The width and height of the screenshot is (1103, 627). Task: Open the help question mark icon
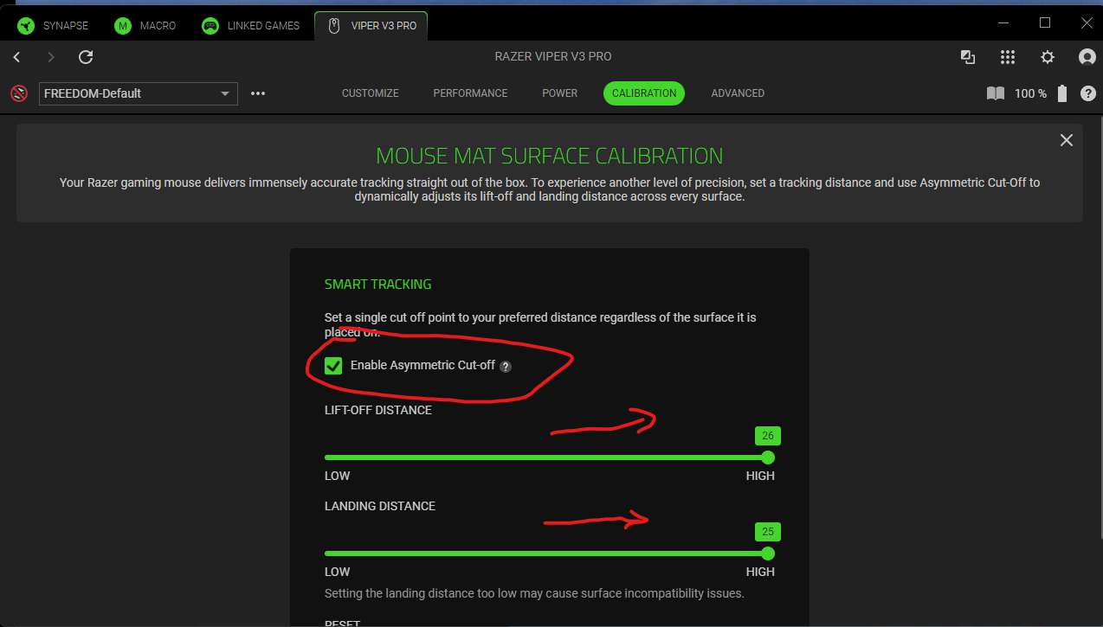point(1087,93)
